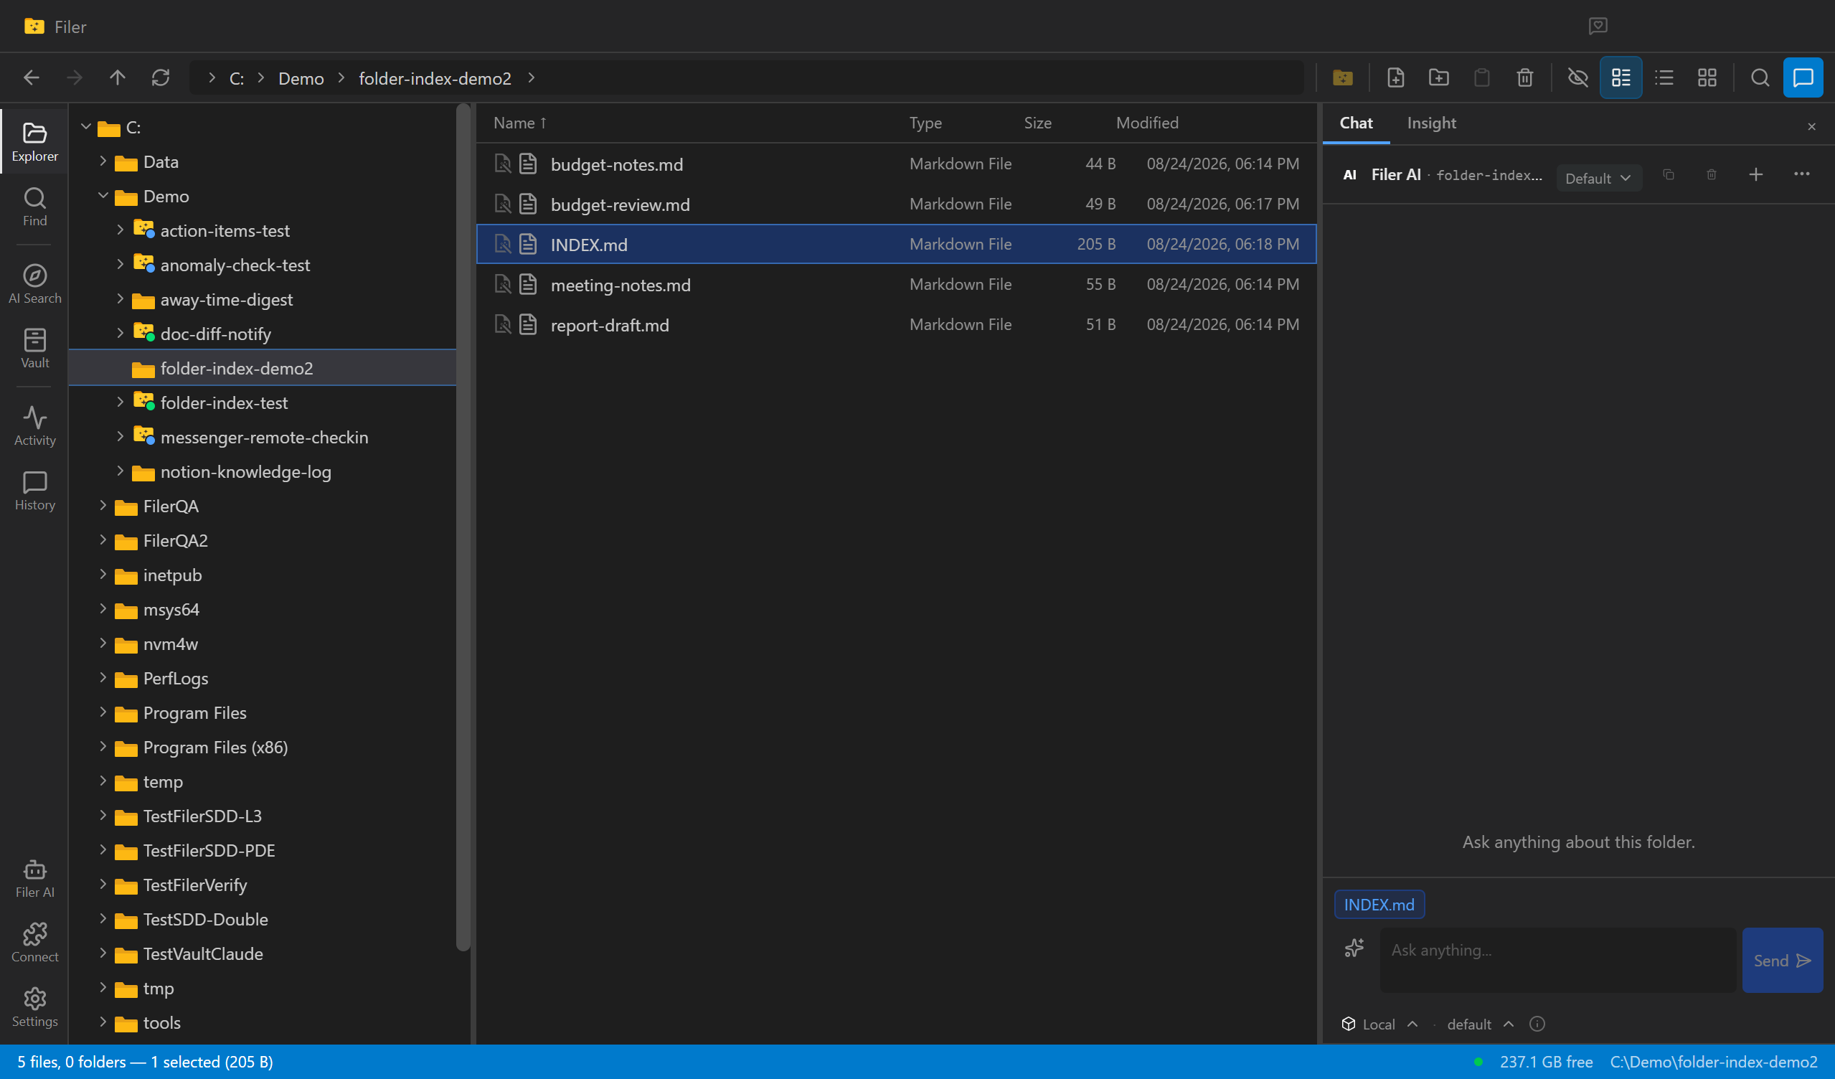Click the info icon beside default
Image resolution: width=1835 pixels, height=1079 pixels.
(x=1537, y=1024)
